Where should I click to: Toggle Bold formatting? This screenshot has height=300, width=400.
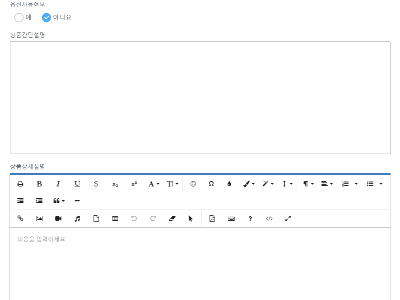click(39, 184)
